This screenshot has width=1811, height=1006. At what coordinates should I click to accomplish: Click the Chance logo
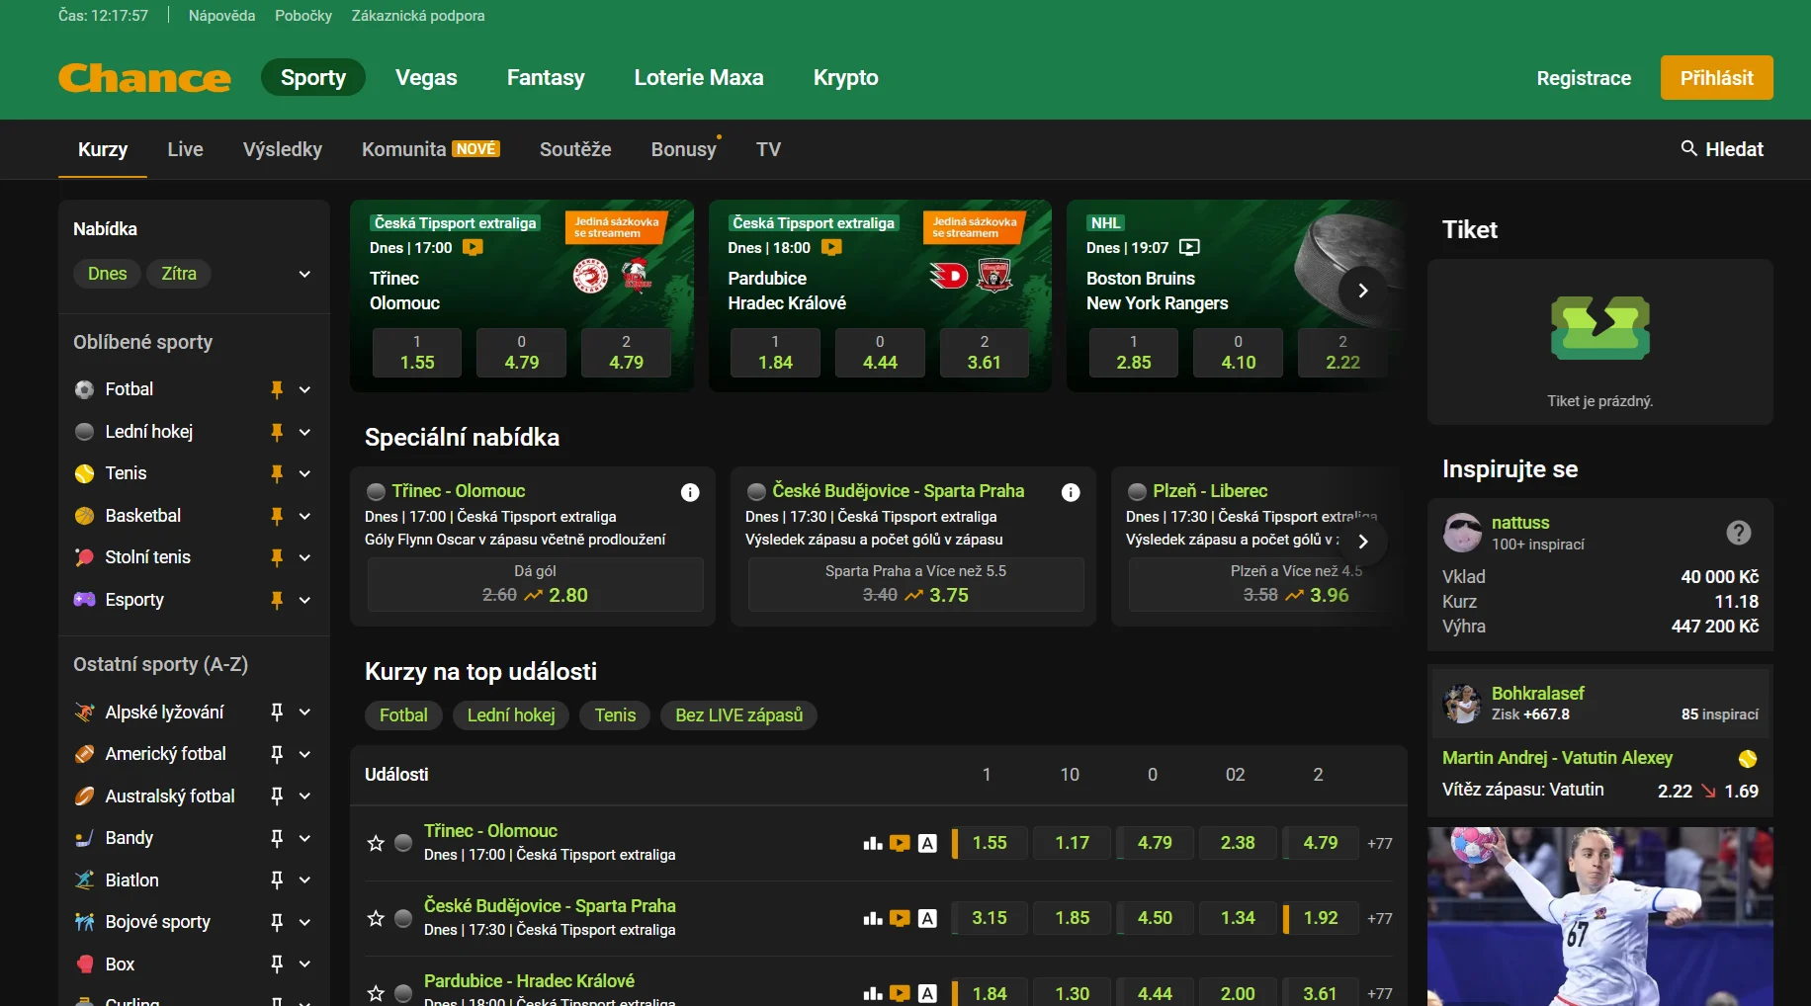pos(144,78)
